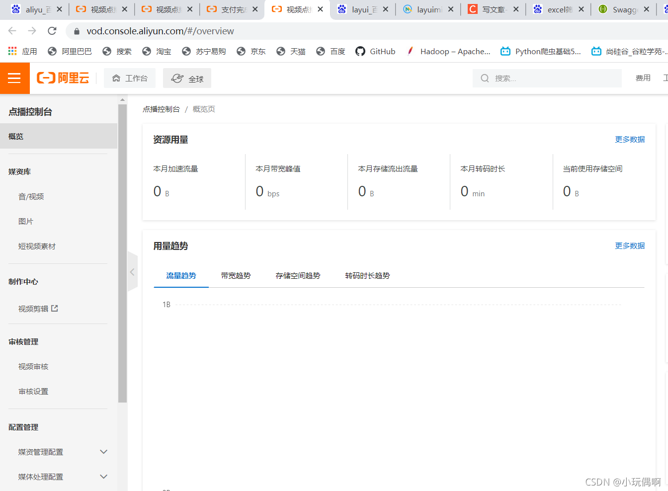Viewport: 668px width, 491px height.
Task: Select 概览 in the sidebar
Action: click(x=59, y=136)
